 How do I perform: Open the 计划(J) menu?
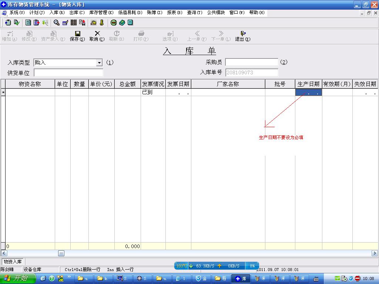pyautogui.click(x=37, y=13)
